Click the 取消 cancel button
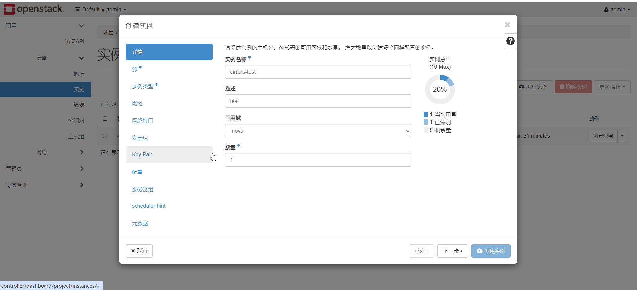Image resolution: width=637 pixels, height=290 pixels. (139, 251)
